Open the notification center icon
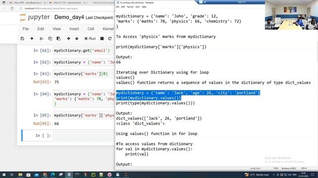This screenshot has width=318, height=178. 313,175
